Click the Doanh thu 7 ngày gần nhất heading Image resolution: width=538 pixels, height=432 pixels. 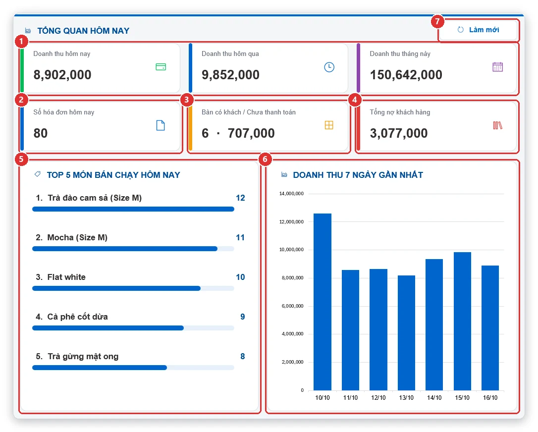click(x=358, y=175)
